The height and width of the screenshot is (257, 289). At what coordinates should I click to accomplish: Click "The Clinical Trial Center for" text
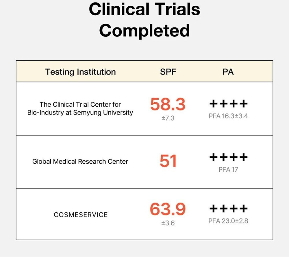80,104
